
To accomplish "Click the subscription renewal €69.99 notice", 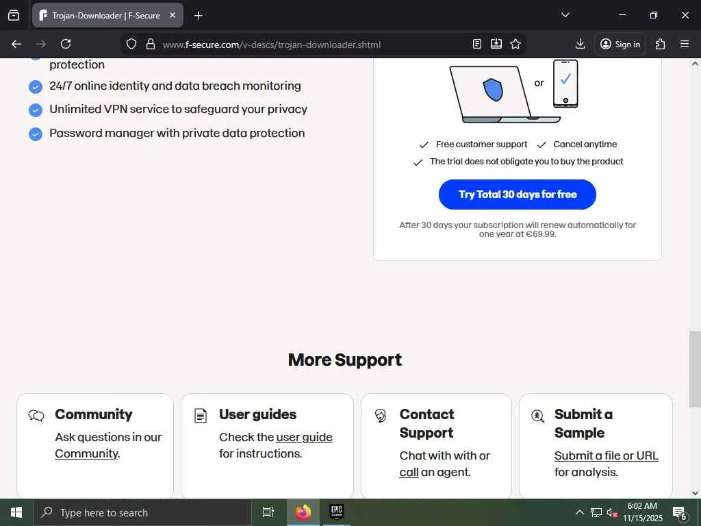I will (518, 229).
